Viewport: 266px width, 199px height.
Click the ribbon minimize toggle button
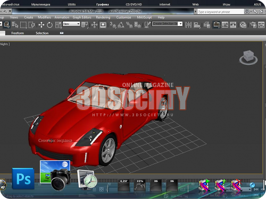tap(62, 33)
